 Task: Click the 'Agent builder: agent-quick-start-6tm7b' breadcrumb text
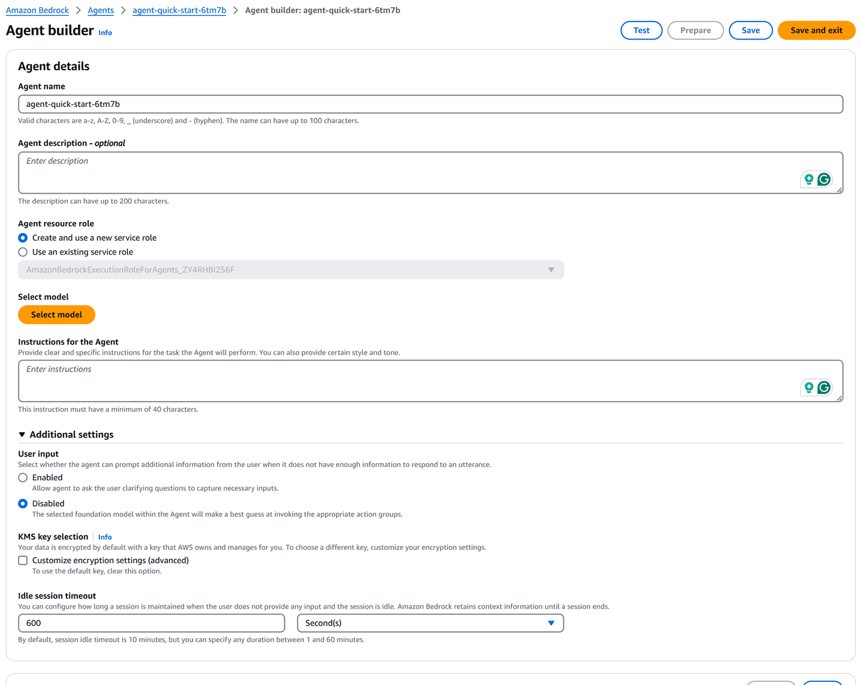323,10
